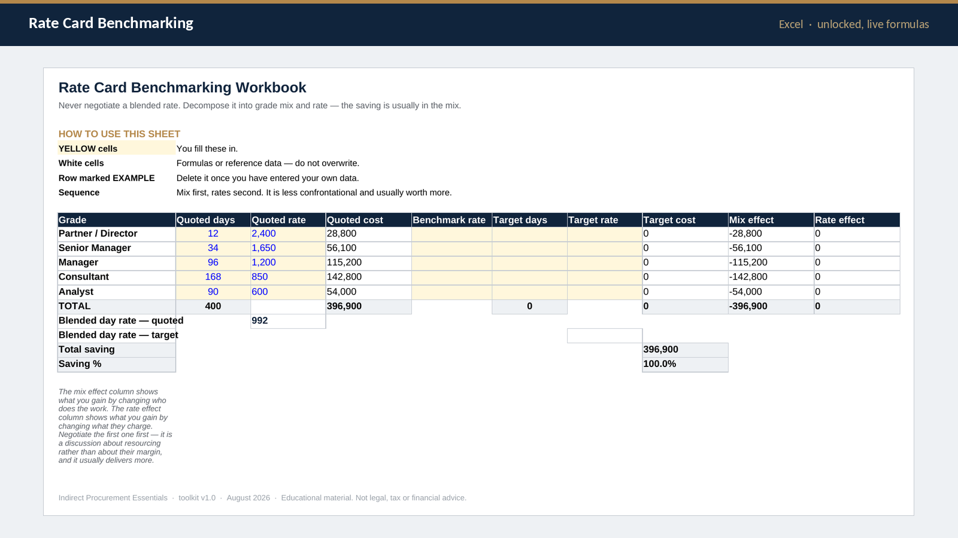The height and width of the screenshot is (538, 958).
Task: Click total quoted cost 396,900
Action: [x=368, y=307]
